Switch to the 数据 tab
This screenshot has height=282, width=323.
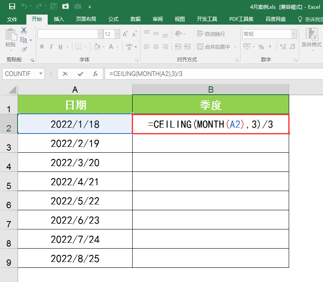click(135, 19)
